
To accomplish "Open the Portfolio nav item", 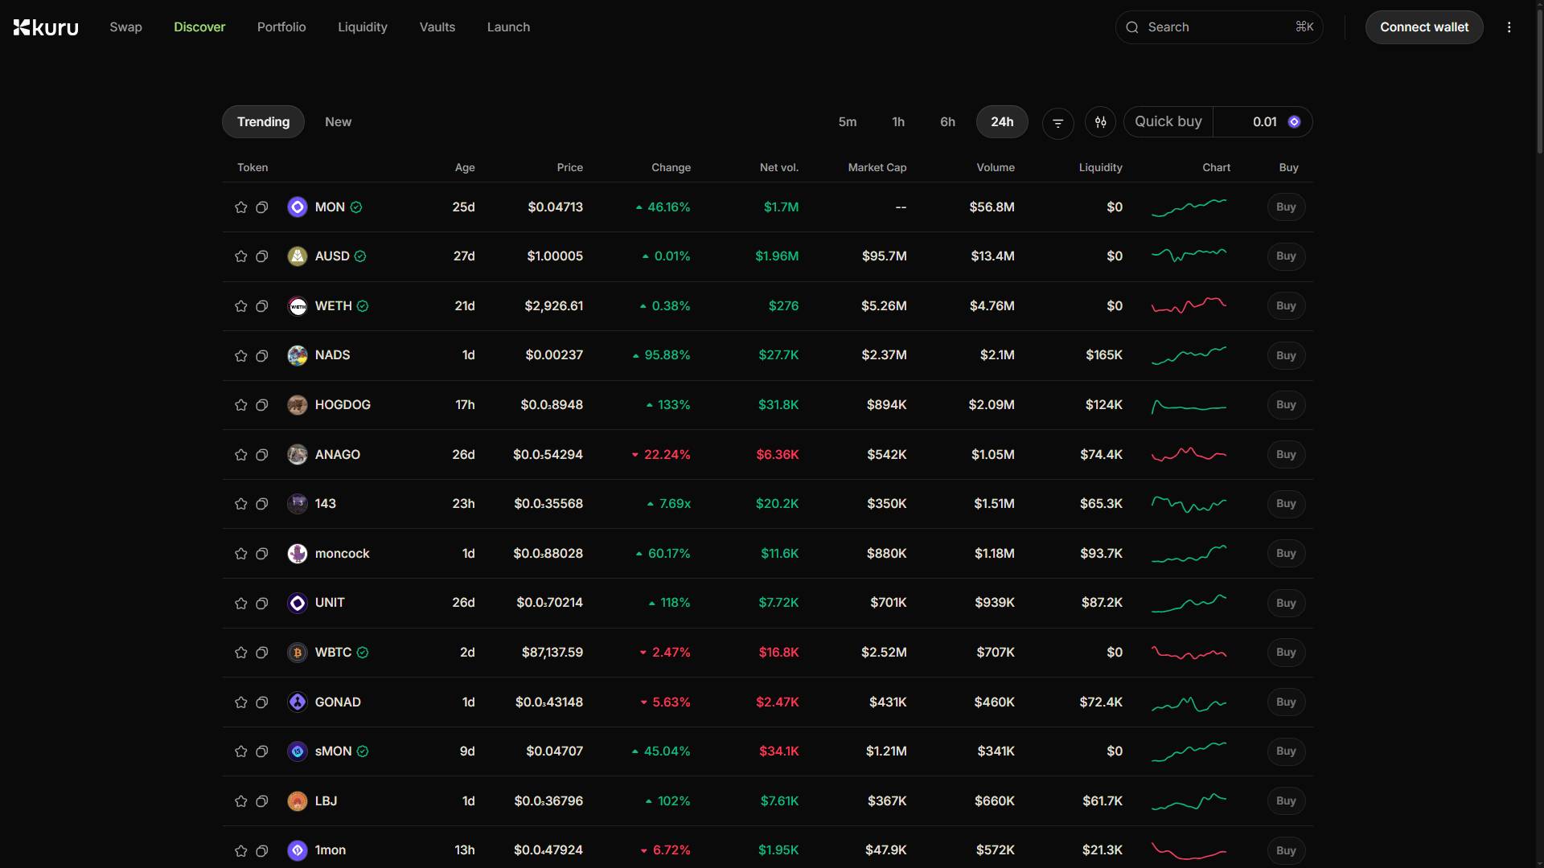I will point(281,27).
